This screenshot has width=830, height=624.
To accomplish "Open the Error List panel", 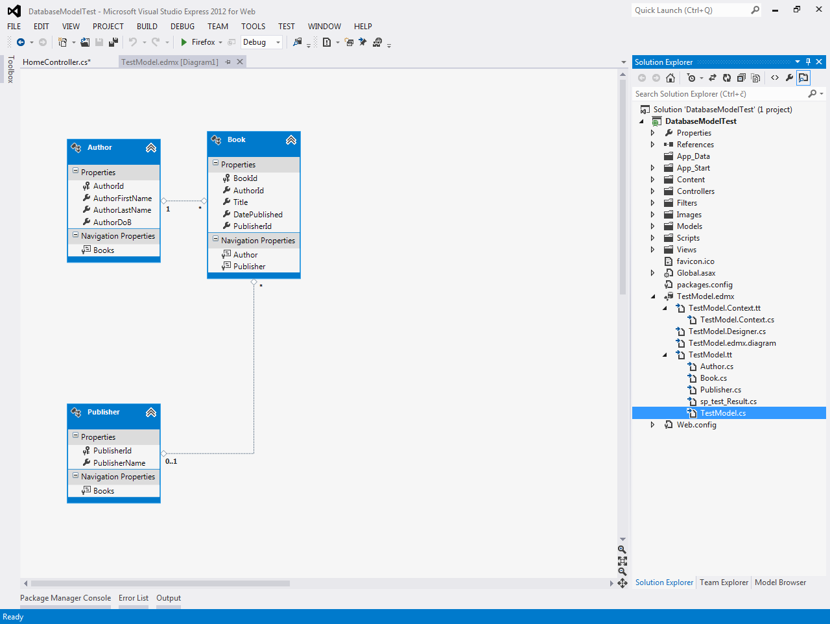I will [134, 598].
